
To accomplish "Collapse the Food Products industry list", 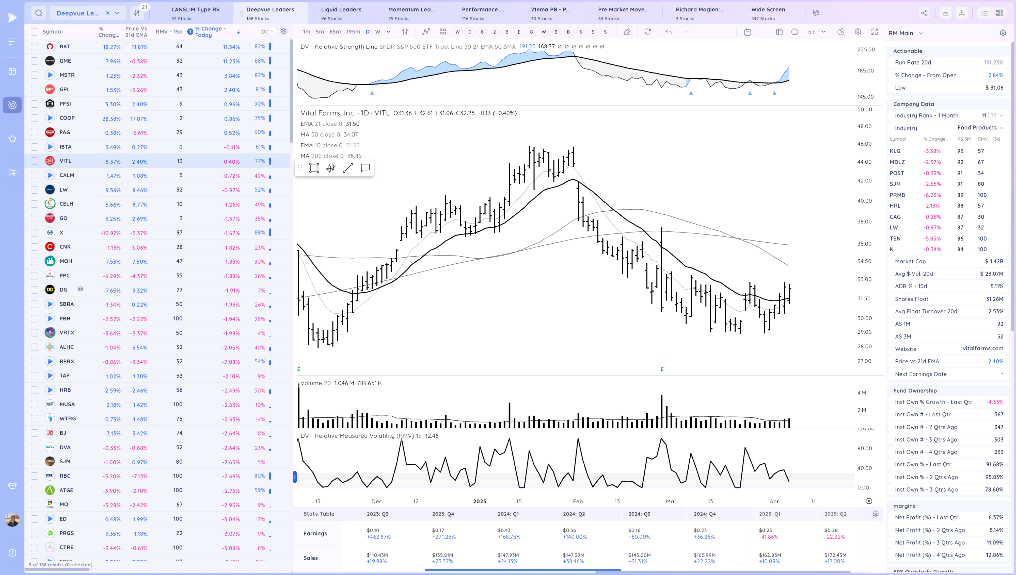I will (x=1001, y=128).
